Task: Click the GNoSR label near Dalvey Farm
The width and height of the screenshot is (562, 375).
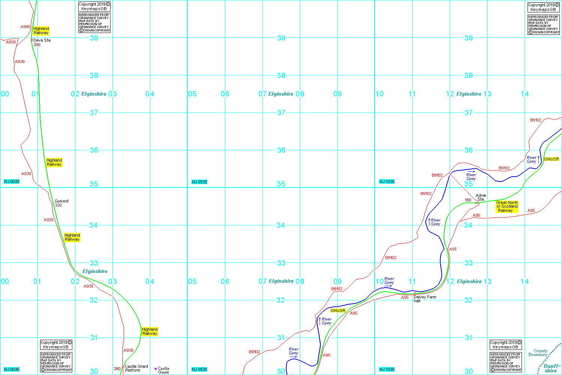Action: (338, 311)
